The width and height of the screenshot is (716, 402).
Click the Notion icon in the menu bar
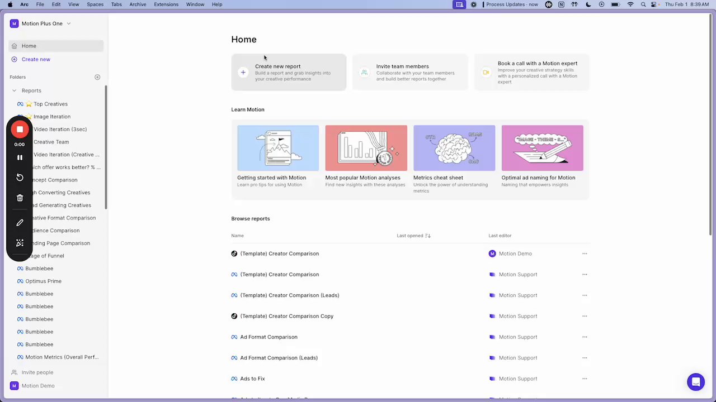coord(562,4)
